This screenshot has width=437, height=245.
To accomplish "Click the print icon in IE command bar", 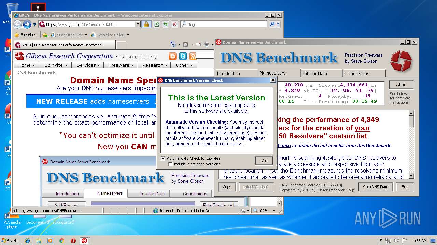I will tap(207, 44).
